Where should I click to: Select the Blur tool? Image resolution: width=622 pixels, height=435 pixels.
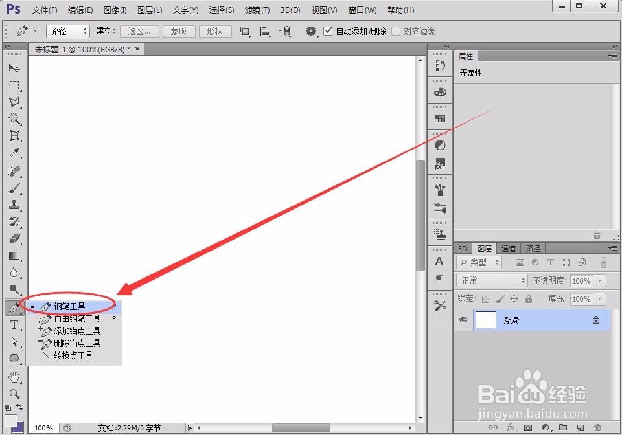[14, 273]
